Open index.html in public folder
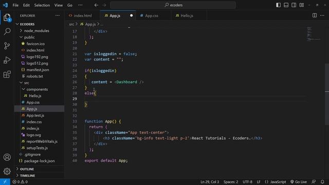 35,50
